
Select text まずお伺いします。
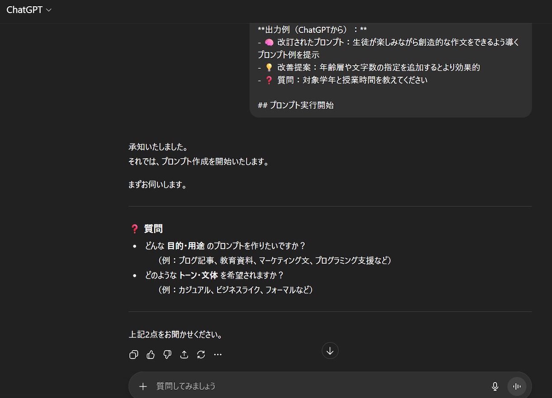(x=158, y=185)
